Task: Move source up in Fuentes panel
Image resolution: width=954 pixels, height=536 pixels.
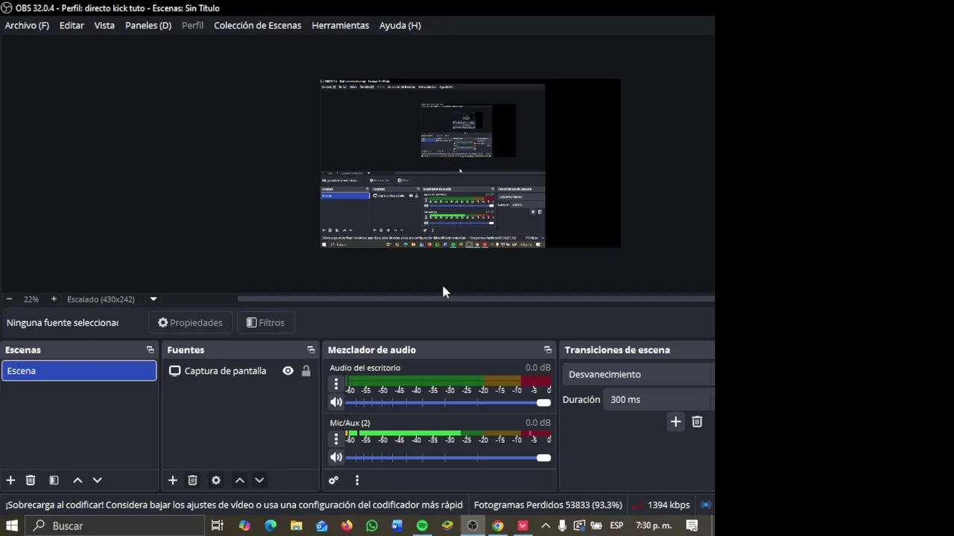Action: pos(240,480)
